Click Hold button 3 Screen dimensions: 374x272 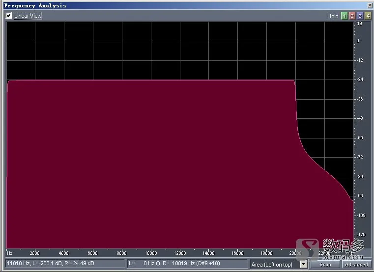pos(360,16)
